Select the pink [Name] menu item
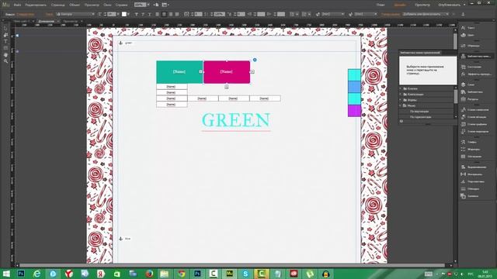Image resolution: width=497 pixels, height=279 pixels. [227, 72]
